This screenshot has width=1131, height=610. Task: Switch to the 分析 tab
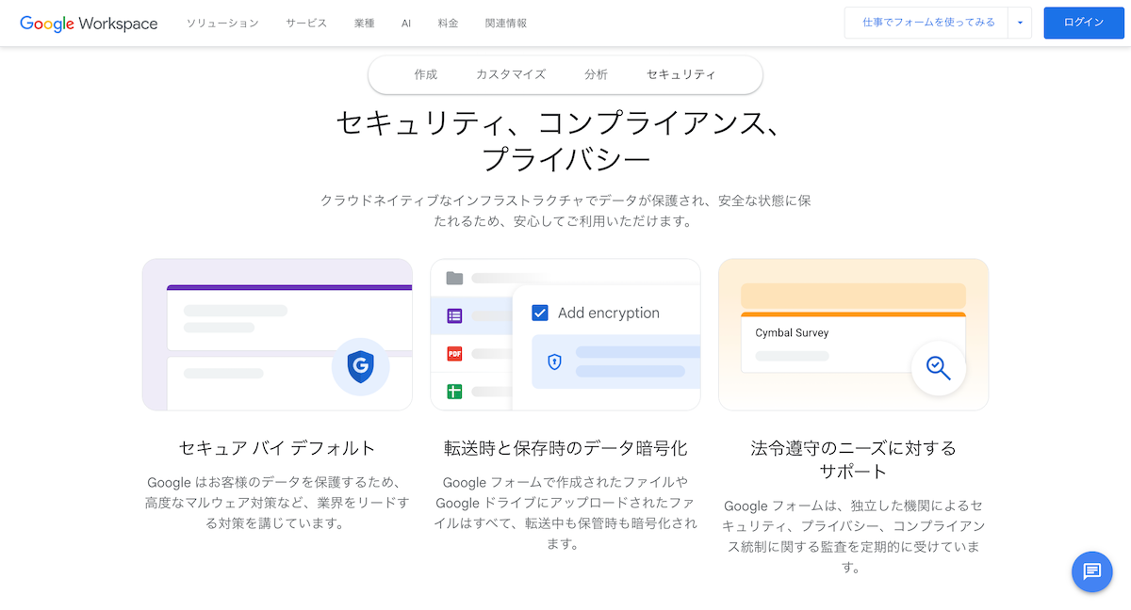pyautogui.click(x=596, y=74)
